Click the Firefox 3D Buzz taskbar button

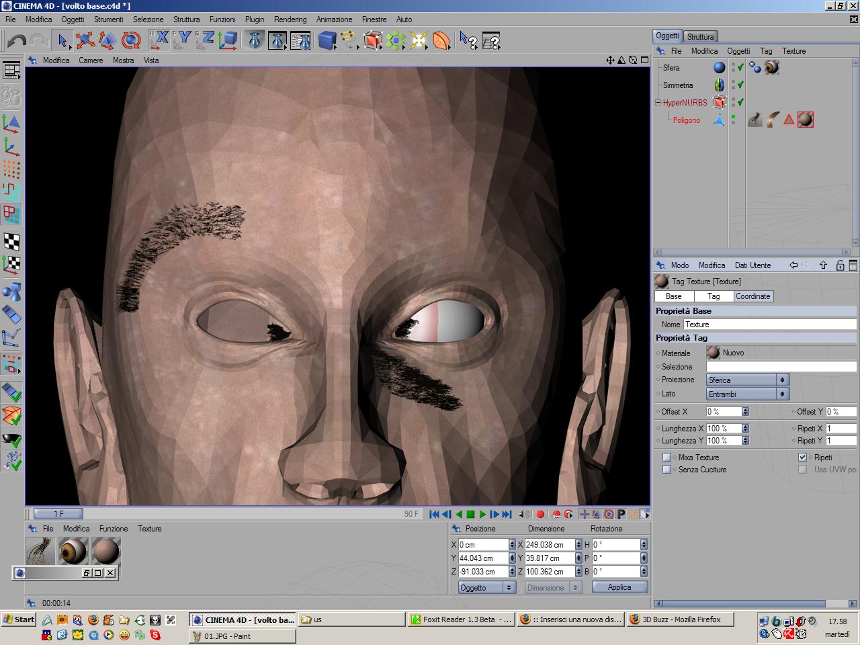point(680,619)
